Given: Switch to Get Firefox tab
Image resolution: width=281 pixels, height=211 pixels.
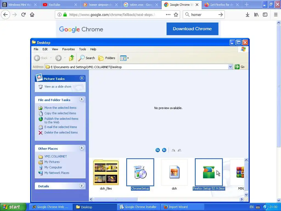Looking at the screenshot, I should pyautogui.click(x=222, y=5).
